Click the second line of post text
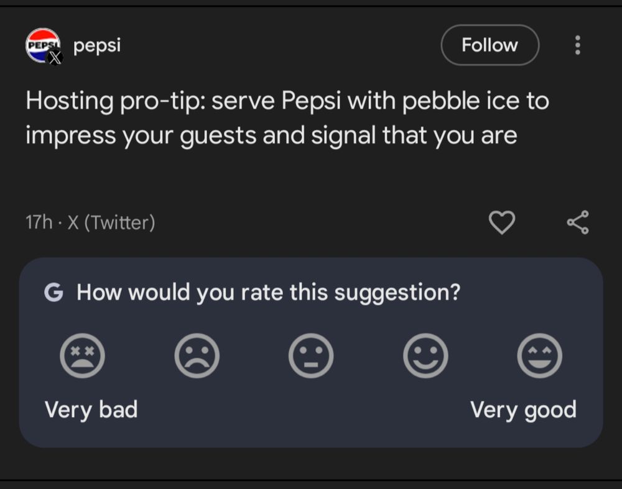Image resolution: width=622 pixels, height=489 pixels. coord(271,135)
